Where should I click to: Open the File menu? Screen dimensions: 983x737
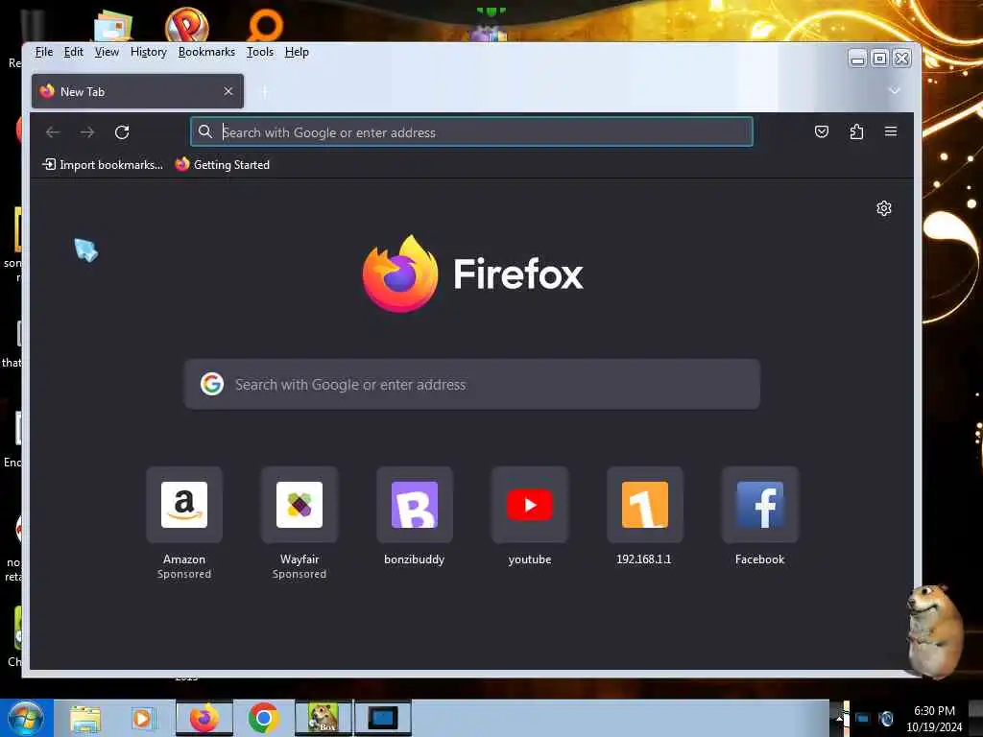click(x=44, y=52)
